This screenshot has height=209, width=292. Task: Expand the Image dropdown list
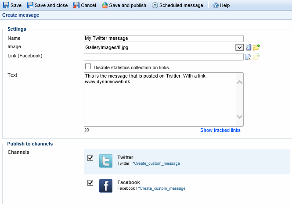(x=239, y=47)
